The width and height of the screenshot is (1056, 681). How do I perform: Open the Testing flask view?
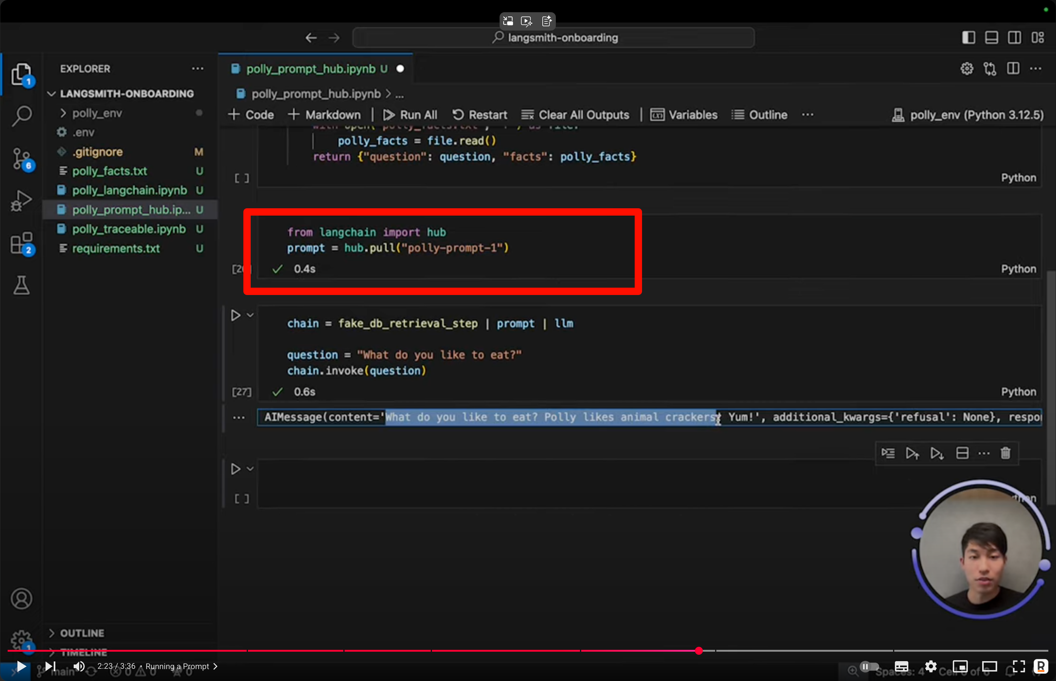tap(21, 285)
